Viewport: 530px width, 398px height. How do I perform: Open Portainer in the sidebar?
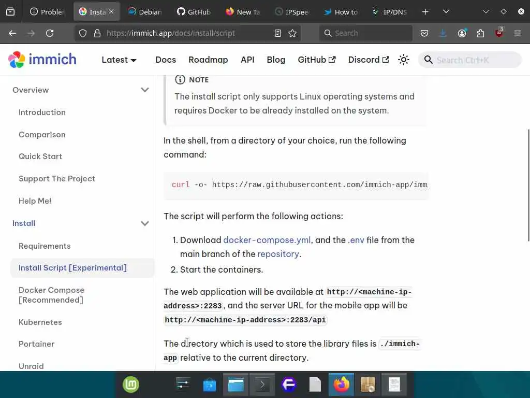(37, 344)
